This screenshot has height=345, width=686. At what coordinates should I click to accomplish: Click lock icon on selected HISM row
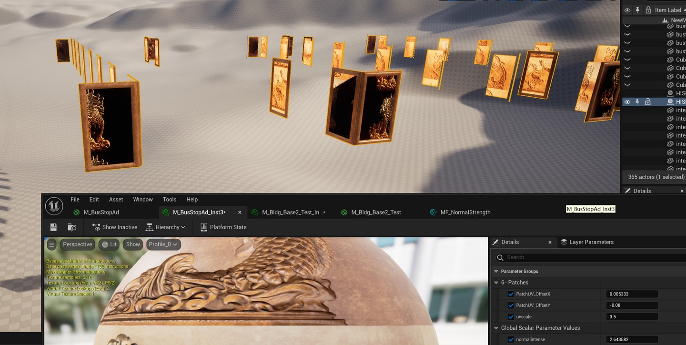pyautogui.click(x=648, y=102)
